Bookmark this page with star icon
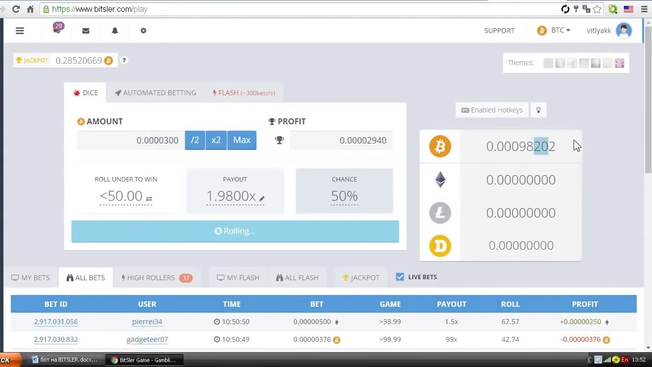 click(597, 9)
